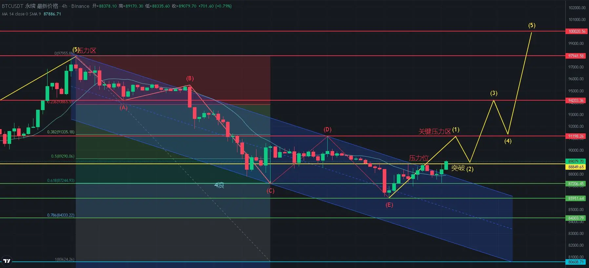The width and height of the screenshot is (589, 268).
Task: Click the close price 收=89079.70 in header
Action: [184, 6]
